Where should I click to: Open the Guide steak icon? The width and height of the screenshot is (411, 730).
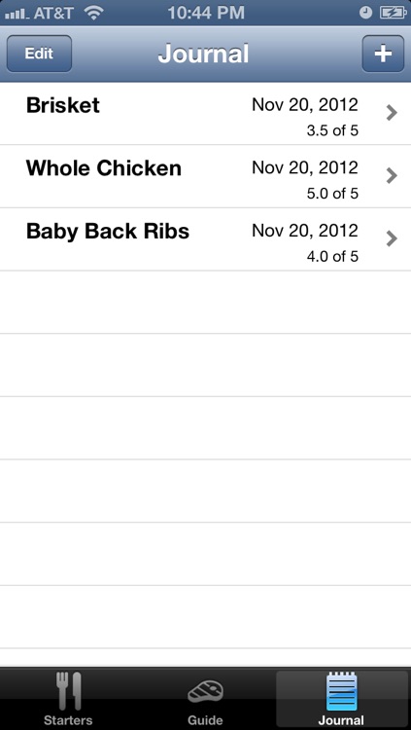(205, 691)
